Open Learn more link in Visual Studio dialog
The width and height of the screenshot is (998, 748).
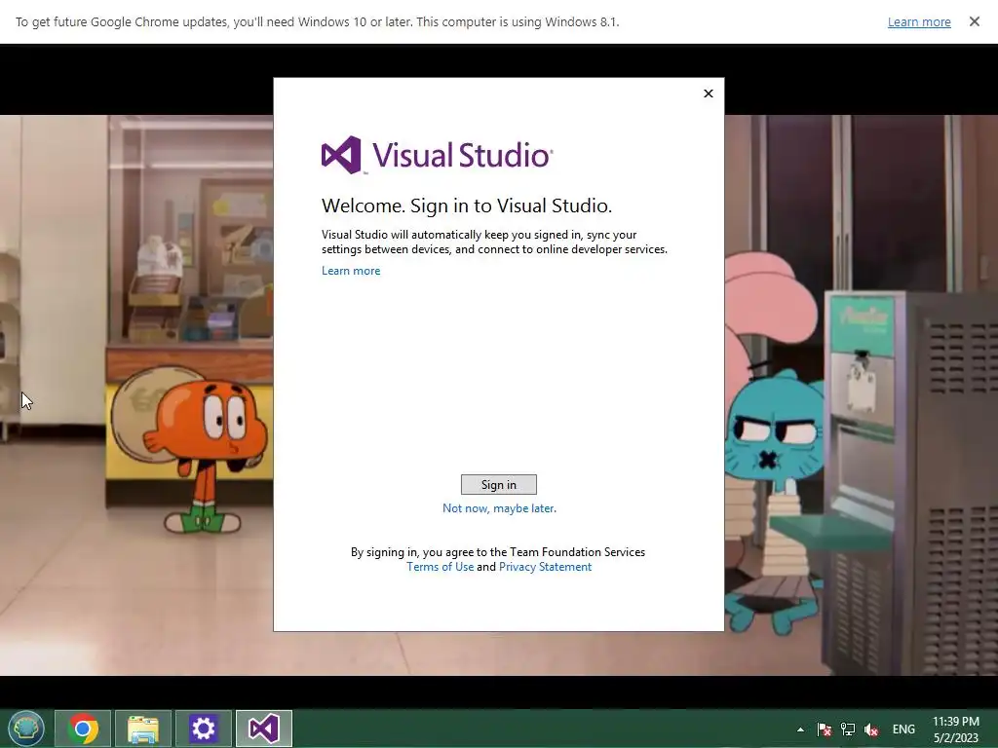pos(351,271)
